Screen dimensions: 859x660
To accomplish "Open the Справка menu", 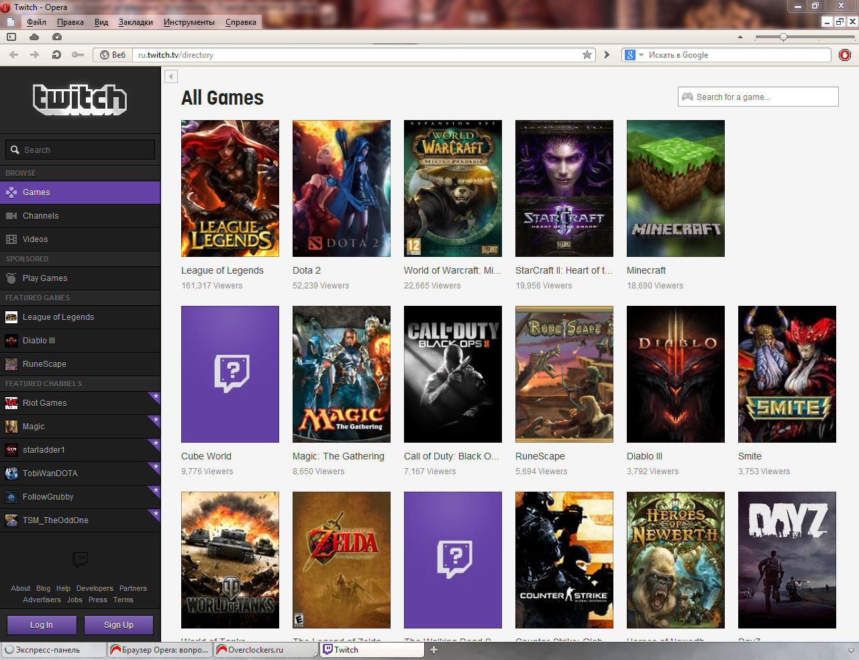I will pyautogui.click(x=241, y=22).
